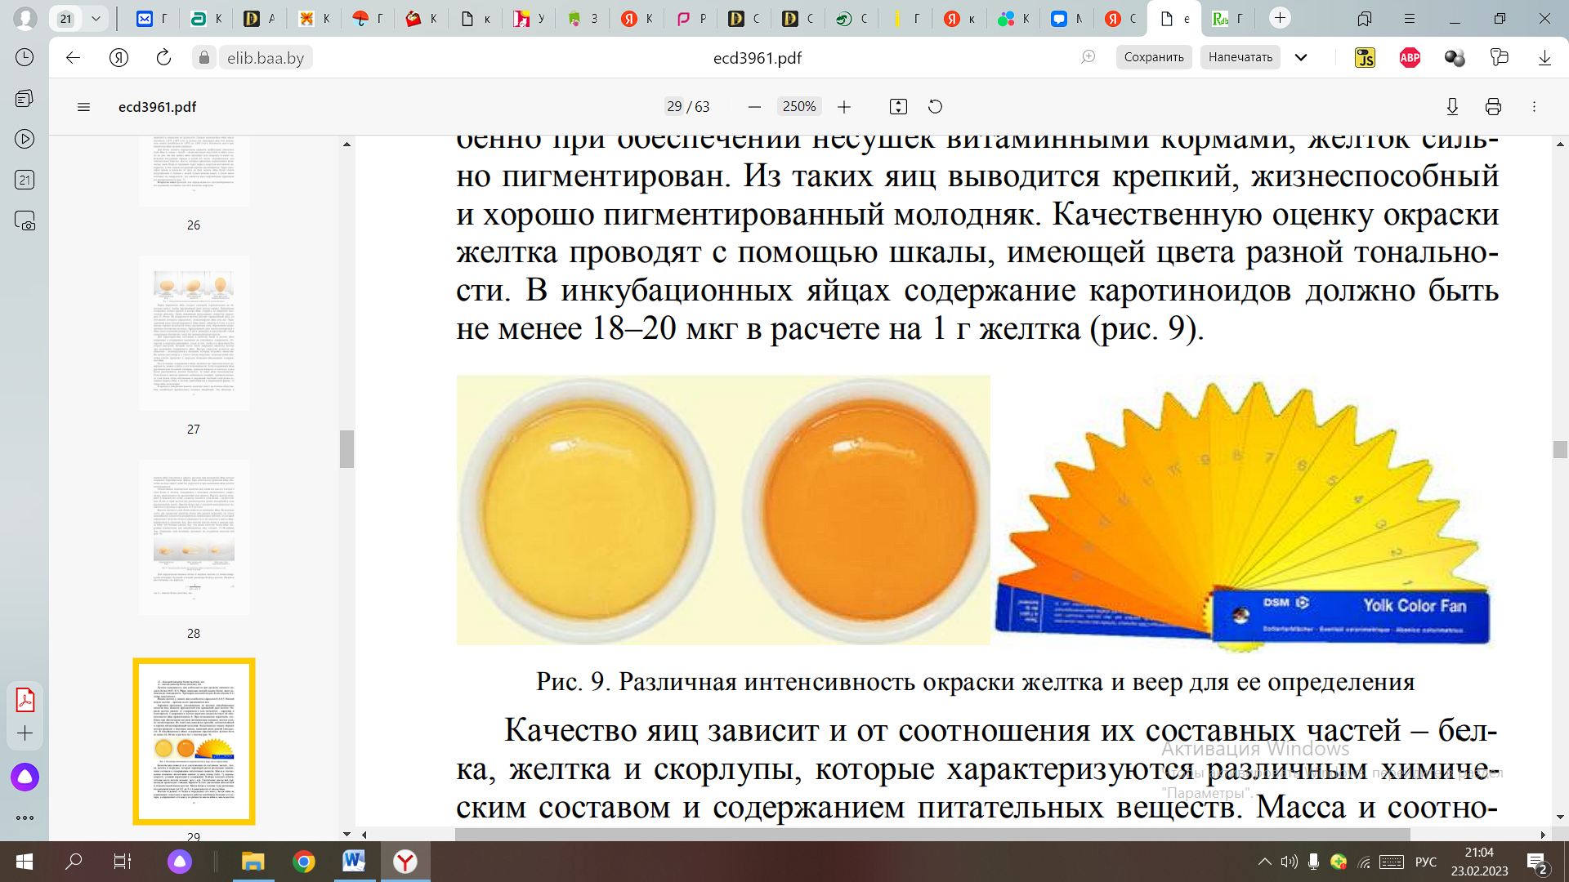This screenshot has width=1569, height=882.
Task: Click the 250% zoom level field
Action: (798, 107)
